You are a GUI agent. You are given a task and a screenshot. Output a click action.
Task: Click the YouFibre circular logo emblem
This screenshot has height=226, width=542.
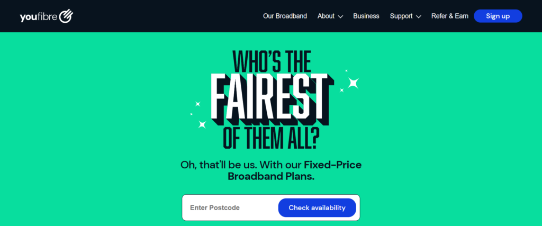[66, 16]
